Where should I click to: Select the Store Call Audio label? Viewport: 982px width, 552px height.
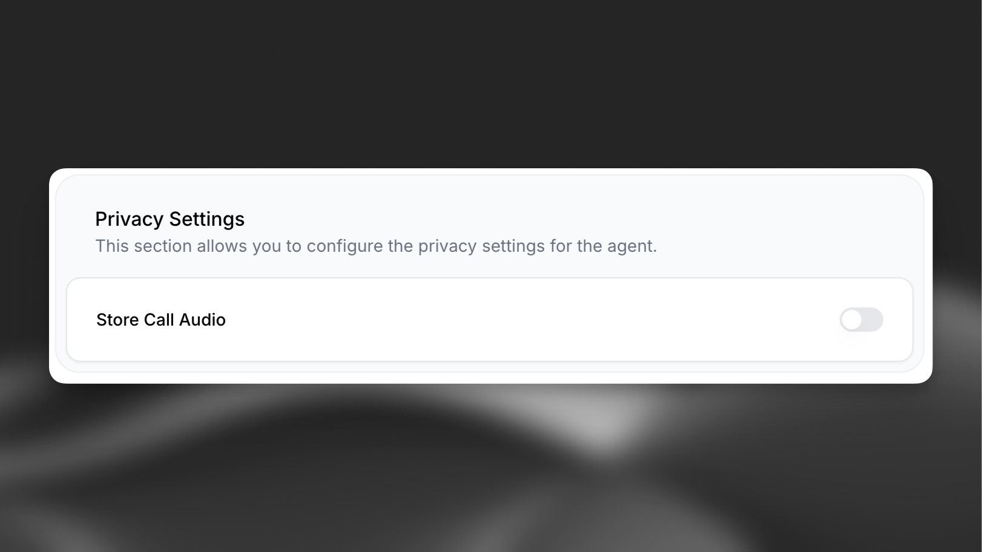click(x=160, y=320)
